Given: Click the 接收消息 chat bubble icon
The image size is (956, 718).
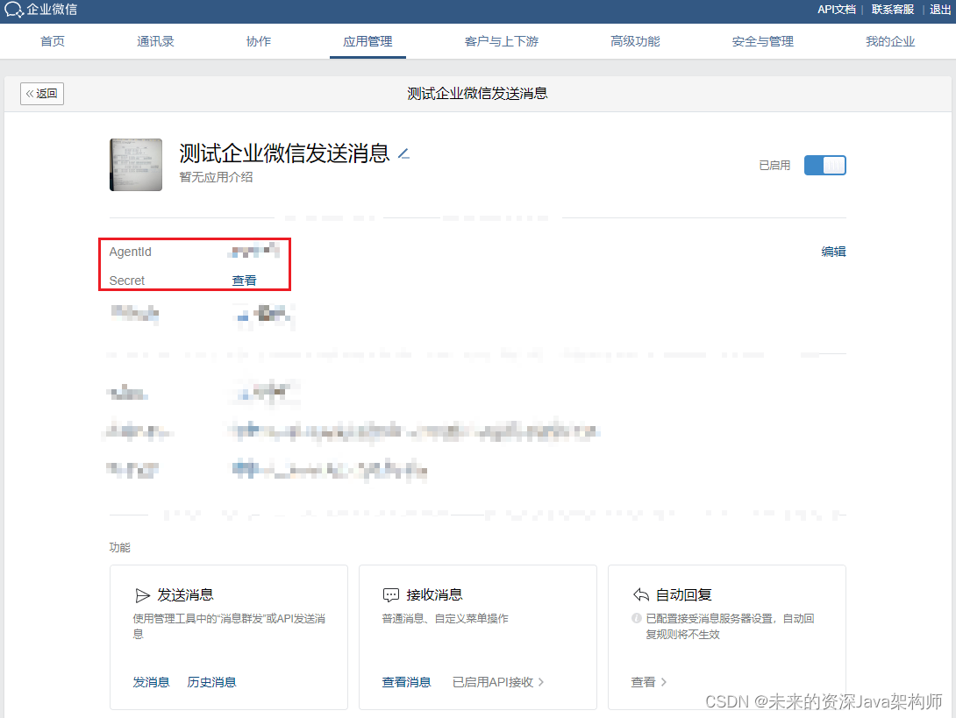Looking at the screenshot, I should [391, 595].
